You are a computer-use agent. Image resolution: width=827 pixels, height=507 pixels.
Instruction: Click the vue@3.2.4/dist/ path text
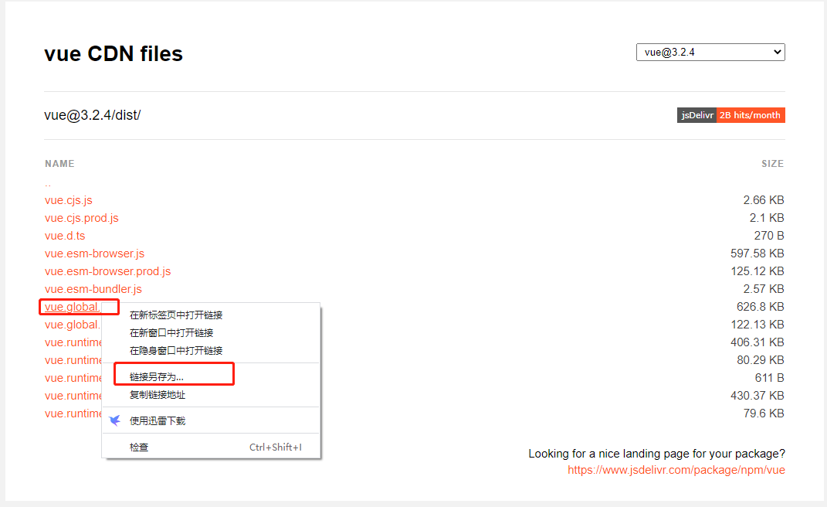pos(93,115)
